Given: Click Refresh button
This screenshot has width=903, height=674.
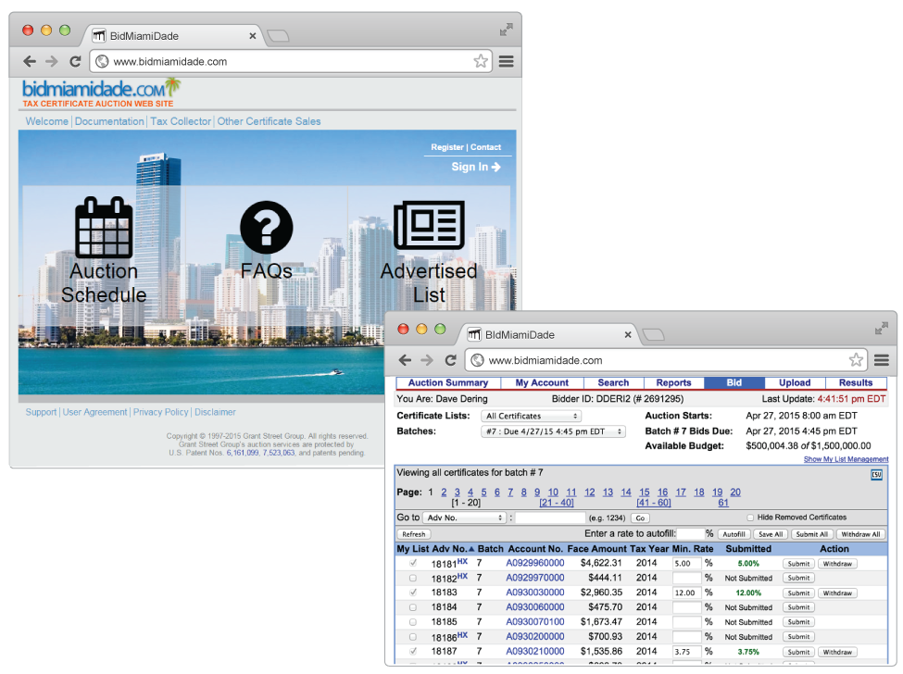Looking at the screenshot, I should click(413, 534).
